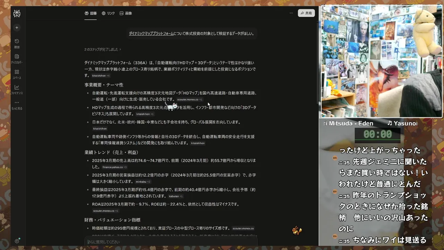Click the 業績トレンド(売上・利益) heading
The image size is (444, 250).
click(111, 152)
